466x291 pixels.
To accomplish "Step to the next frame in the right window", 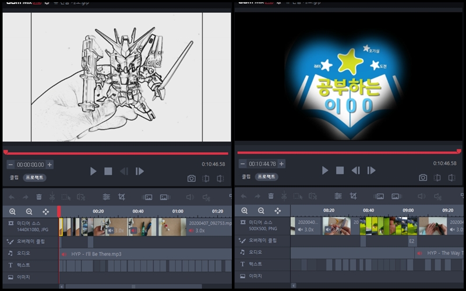I will click(x=371, y=171).
